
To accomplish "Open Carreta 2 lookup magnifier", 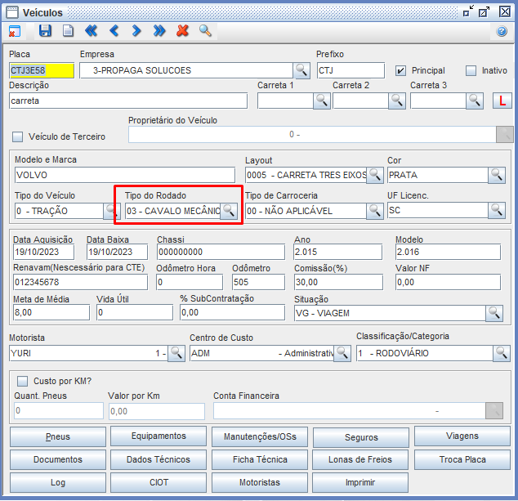I will pyautogui.click(x=397, y=101).
